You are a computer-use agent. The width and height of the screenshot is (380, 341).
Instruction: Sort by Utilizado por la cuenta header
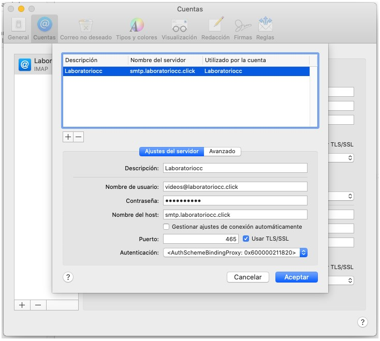256,60
